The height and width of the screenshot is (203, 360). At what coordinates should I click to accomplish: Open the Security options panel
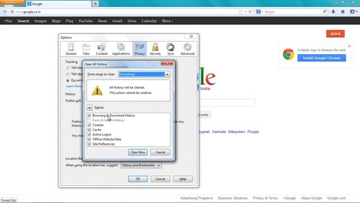tap(155, 49)
